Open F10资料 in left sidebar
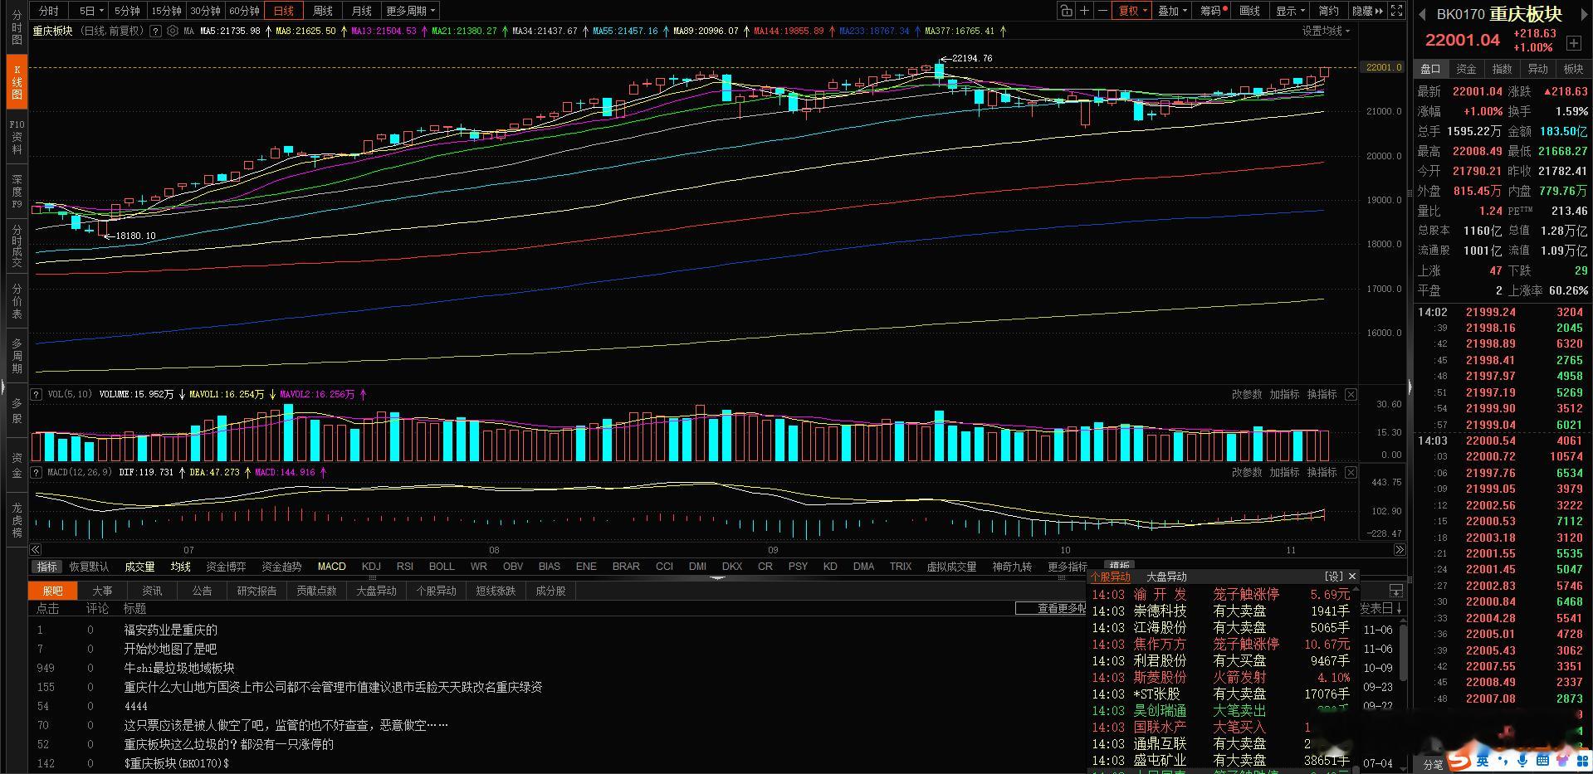The height and width of the screenshot is (774, 1593). [x=17, y=137]
